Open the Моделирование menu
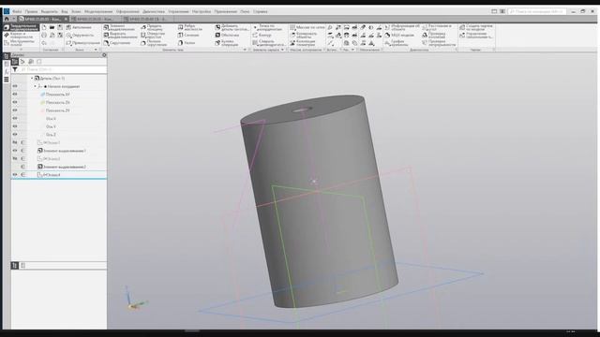600x337 pixels. tap(98, 11)
